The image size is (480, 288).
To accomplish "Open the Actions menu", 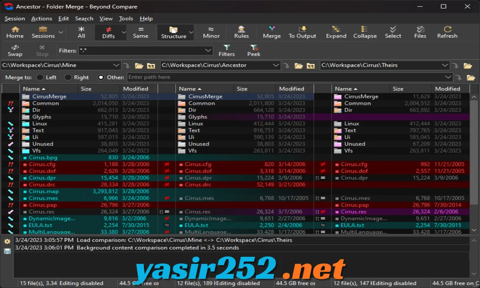I will click(x=42, y=18).
